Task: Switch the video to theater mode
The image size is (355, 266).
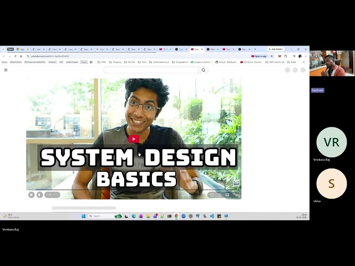Action: point(227,195)
